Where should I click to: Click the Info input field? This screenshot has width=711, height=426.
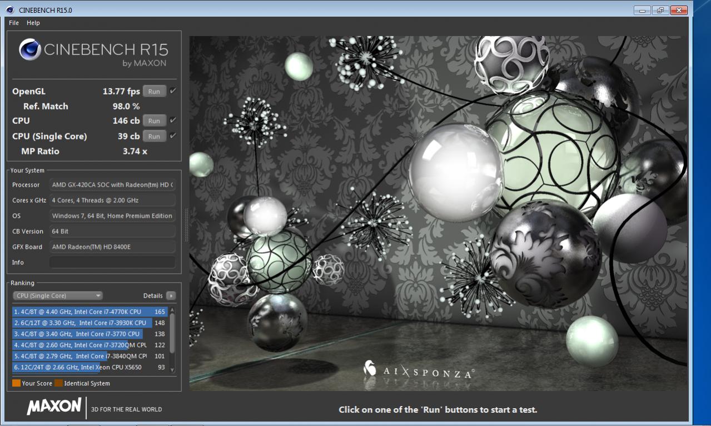tap(112, 262)
